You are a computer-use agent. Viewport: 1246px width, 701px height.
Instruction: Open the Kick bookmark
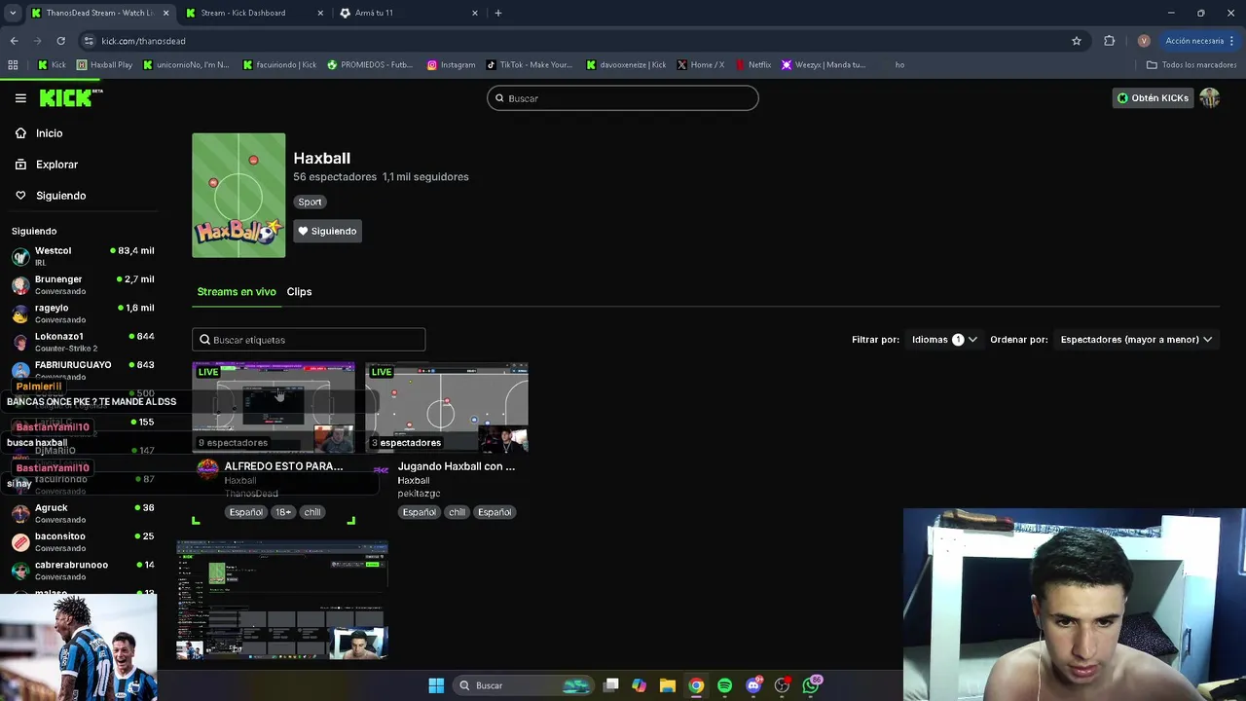[53, 65]
